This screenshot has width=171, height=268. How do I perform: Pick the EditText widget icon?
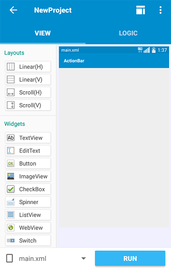click(11, 151)
